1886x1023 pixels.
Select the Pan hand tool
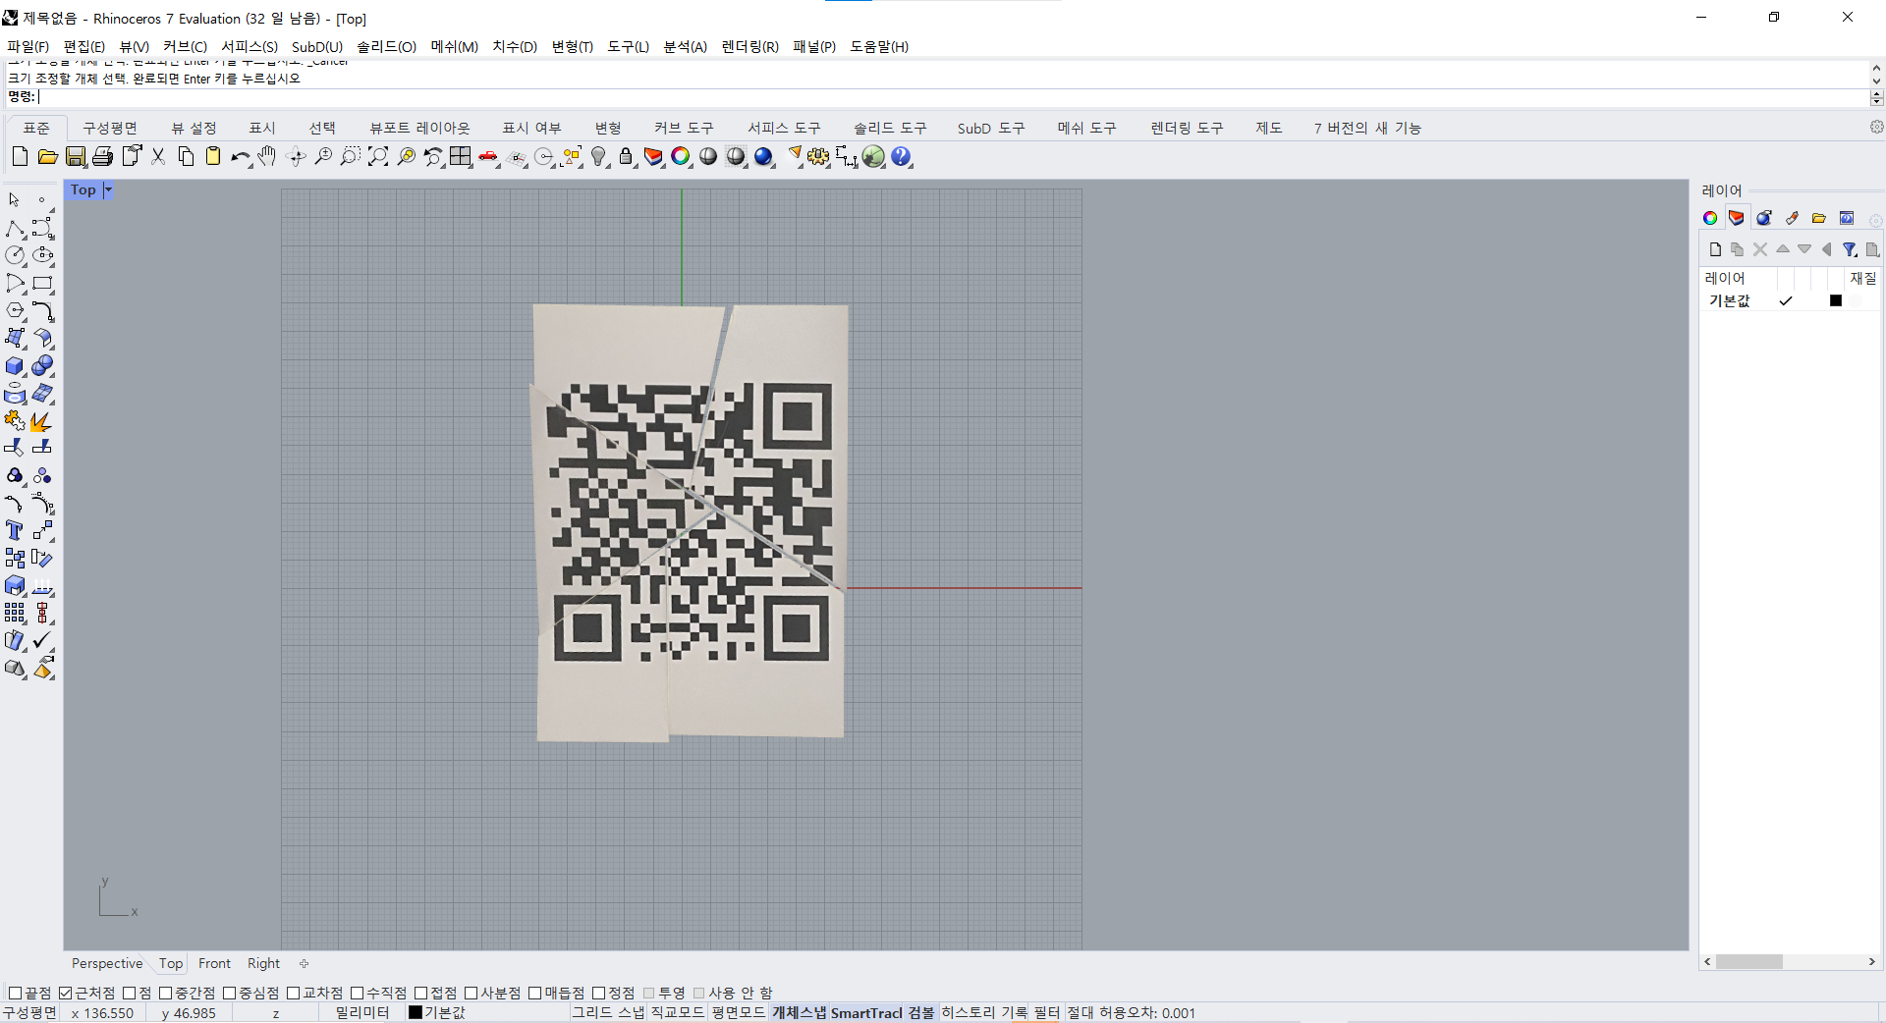pos(267,156)
